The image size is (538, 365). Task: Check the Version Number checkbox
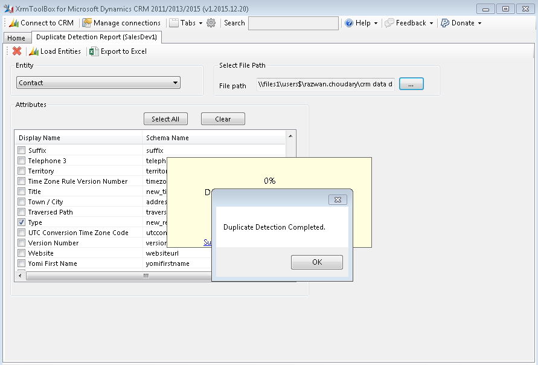(x=22, y=243)
